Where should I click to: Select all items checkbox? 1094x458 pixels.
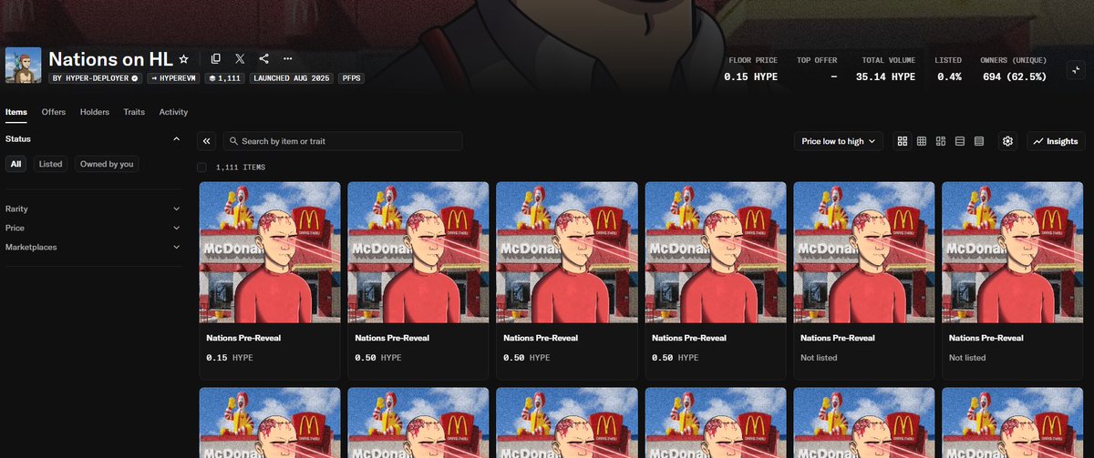pyautogui.click(x=201, y=168)
